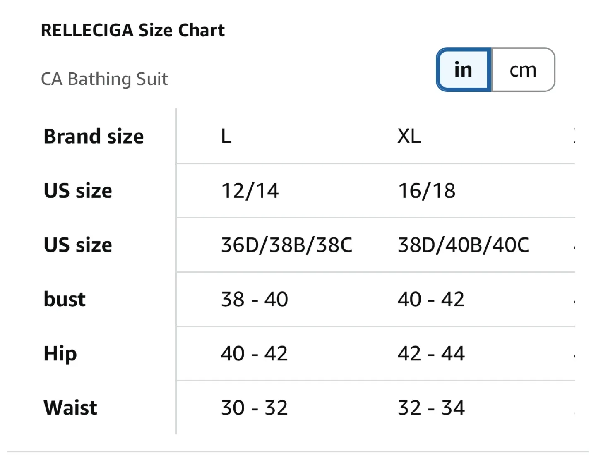
Task: Click the bust measurement 38 - 40
Action: 255,299
